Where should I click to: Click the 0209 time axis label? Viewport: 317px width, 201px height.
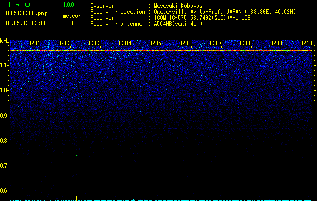click(276, 43)
